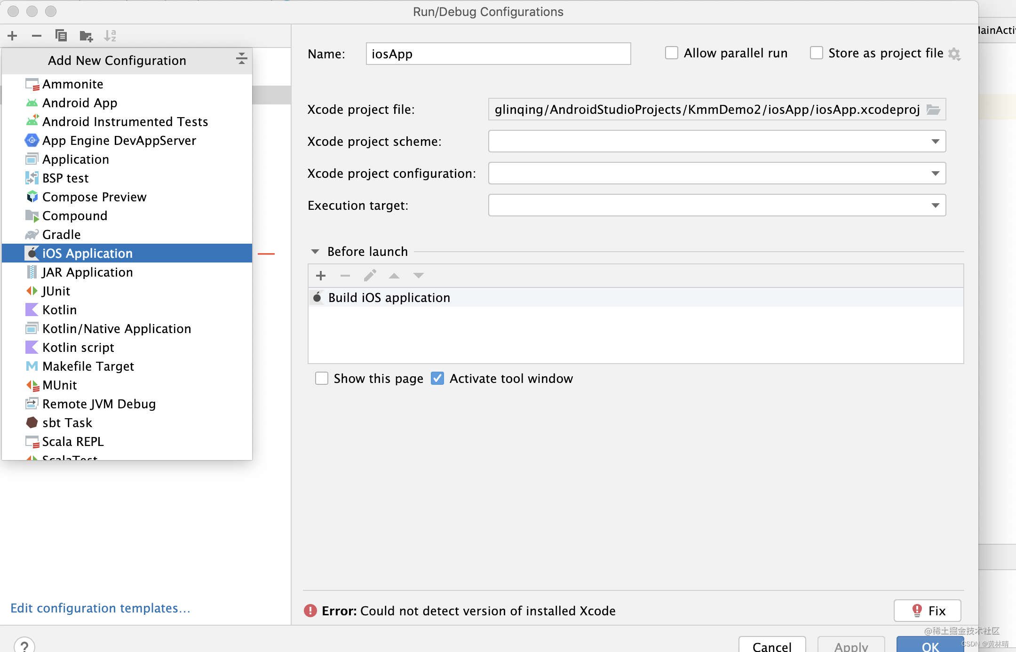The image size is (1016, 652).
Task: Click the gear icon beside Store as project file
Action: click(954, 54)
